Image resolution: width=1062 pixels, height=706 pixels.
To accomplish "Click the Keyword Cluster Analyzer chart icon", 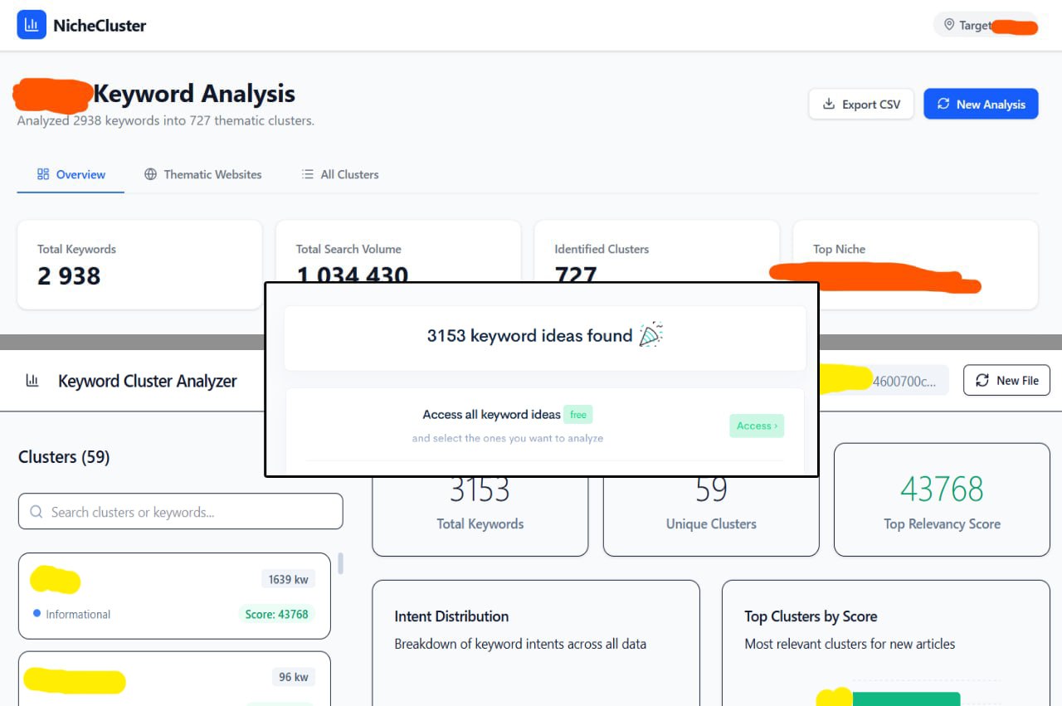I will click(32, 381).
